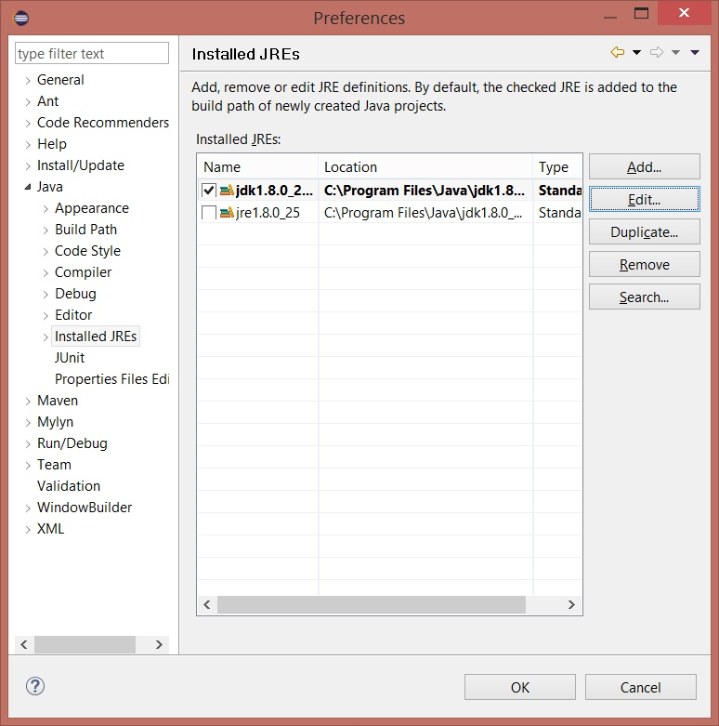Open Properties Files Editor page
Image resolution: width=719 pixels, height=726 pixels.
pyautogui.click(x=112, y=378)
